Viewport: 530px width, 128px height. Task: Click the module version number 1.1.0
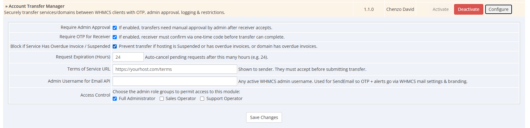coord(369,9)
